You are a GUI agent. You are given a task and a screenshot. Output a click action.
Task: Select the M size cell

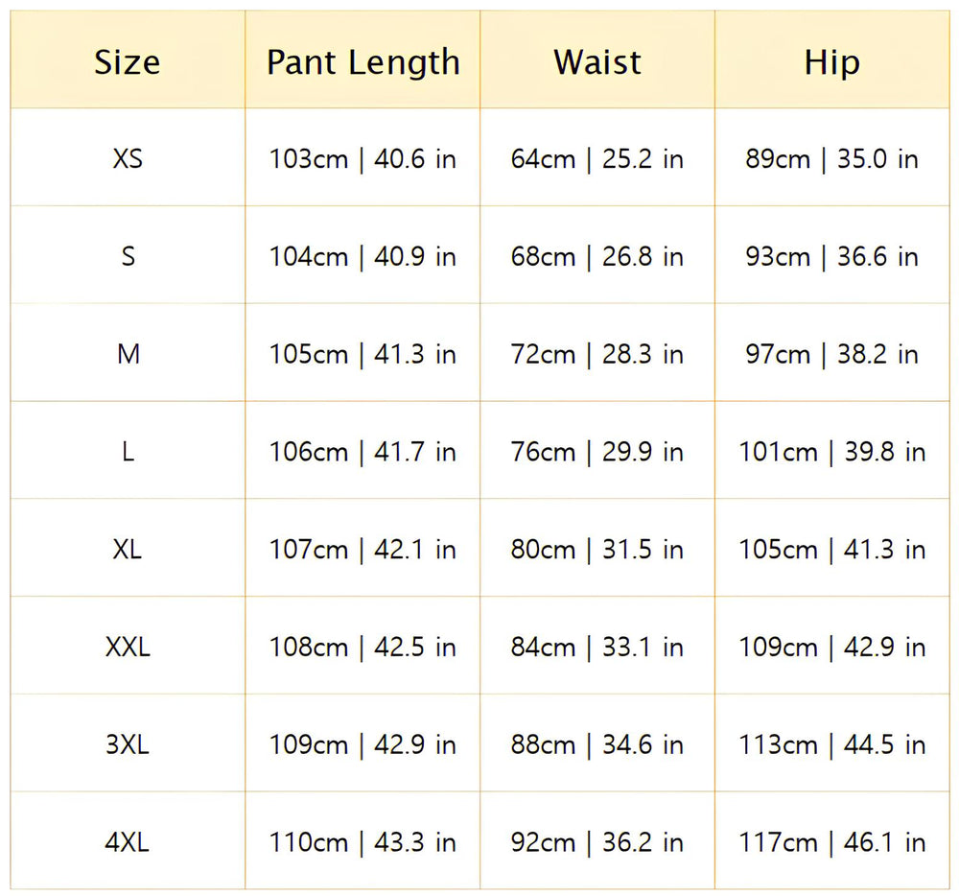pos(128,354)
